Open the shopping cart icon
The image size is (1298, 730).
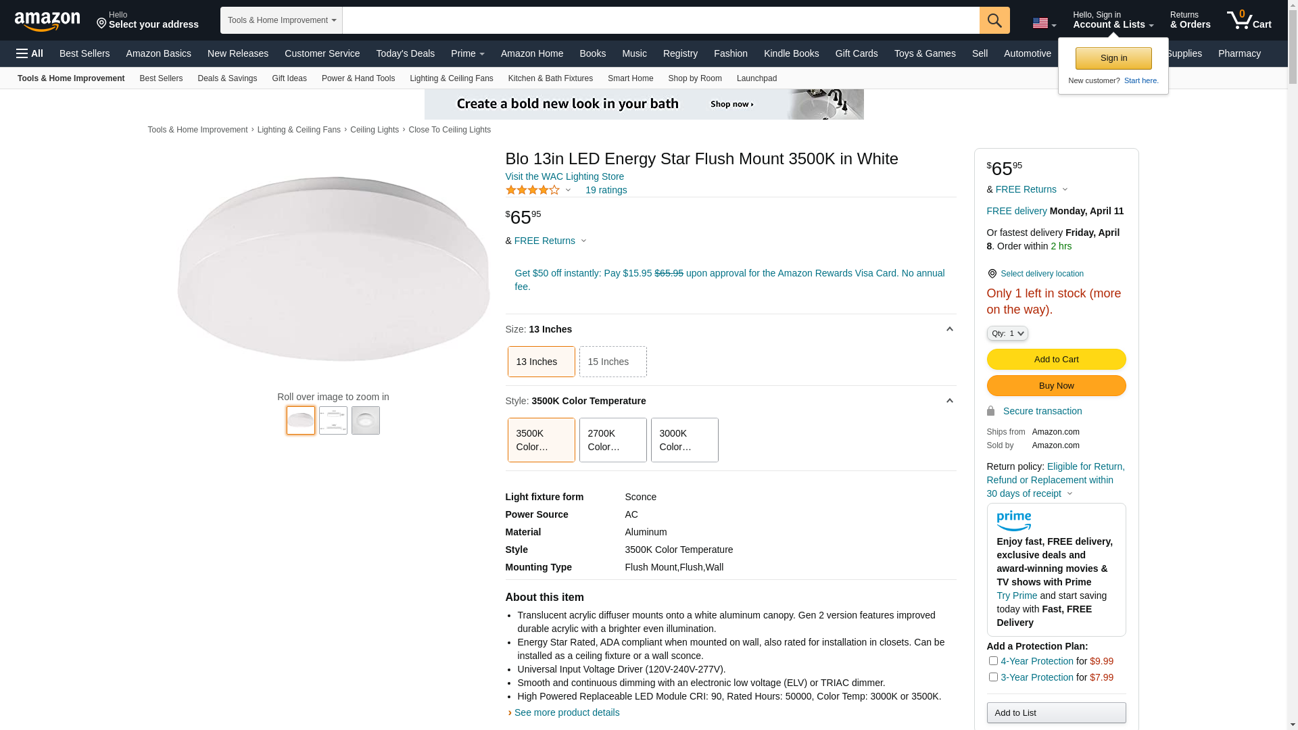[1249, 20]
